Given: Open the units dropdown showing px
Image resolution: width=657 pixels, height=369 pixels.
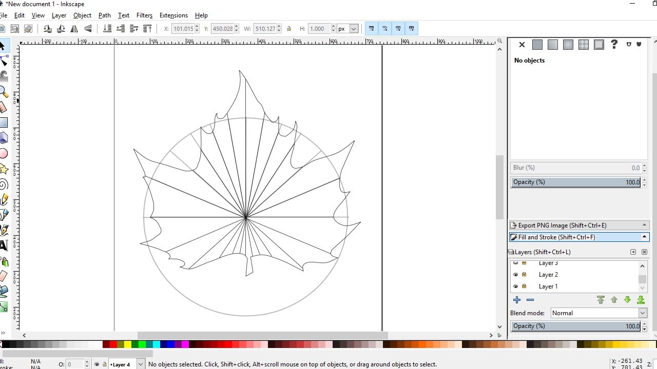Looking at the screenshot, I should click(x=353, y=28).
